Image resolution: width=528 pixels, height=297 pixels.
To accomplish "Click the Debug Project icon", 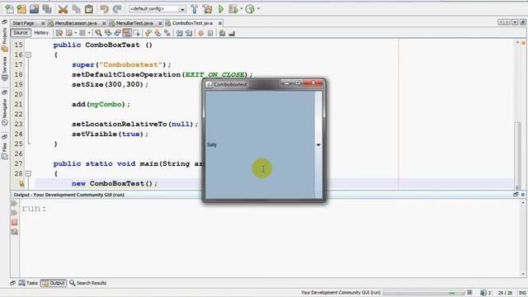I will (233, 9).
